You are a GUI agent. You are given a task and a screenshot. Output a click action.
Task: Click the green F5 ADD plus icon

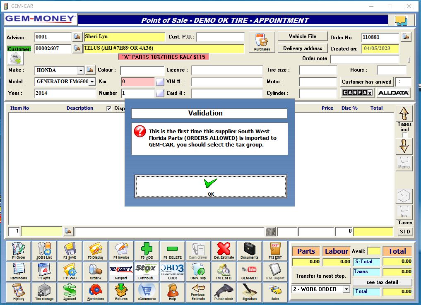coord(147,251)
